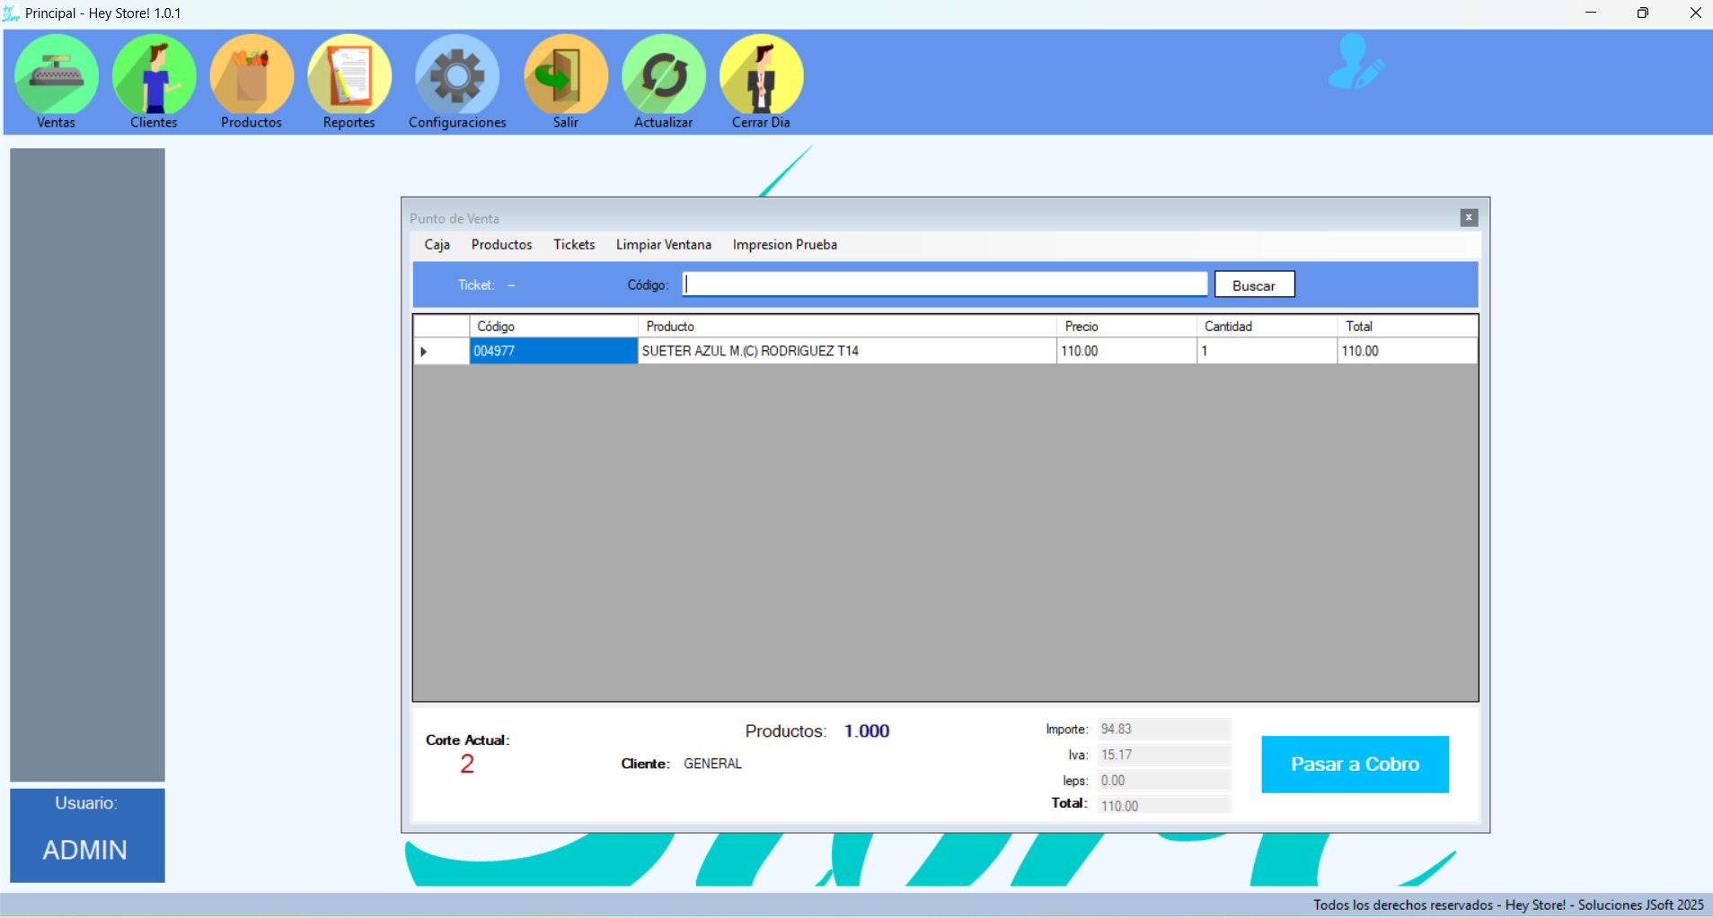1713x918 pixels.
Task: Select the 004977 code cell
Action: [552, 352]
